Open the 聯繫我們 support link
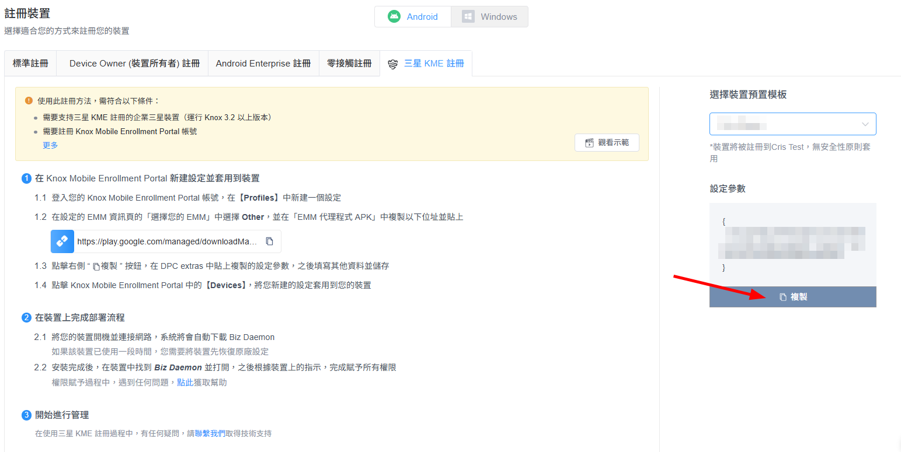Screen dimensions: 901x452 pos(210,433)
